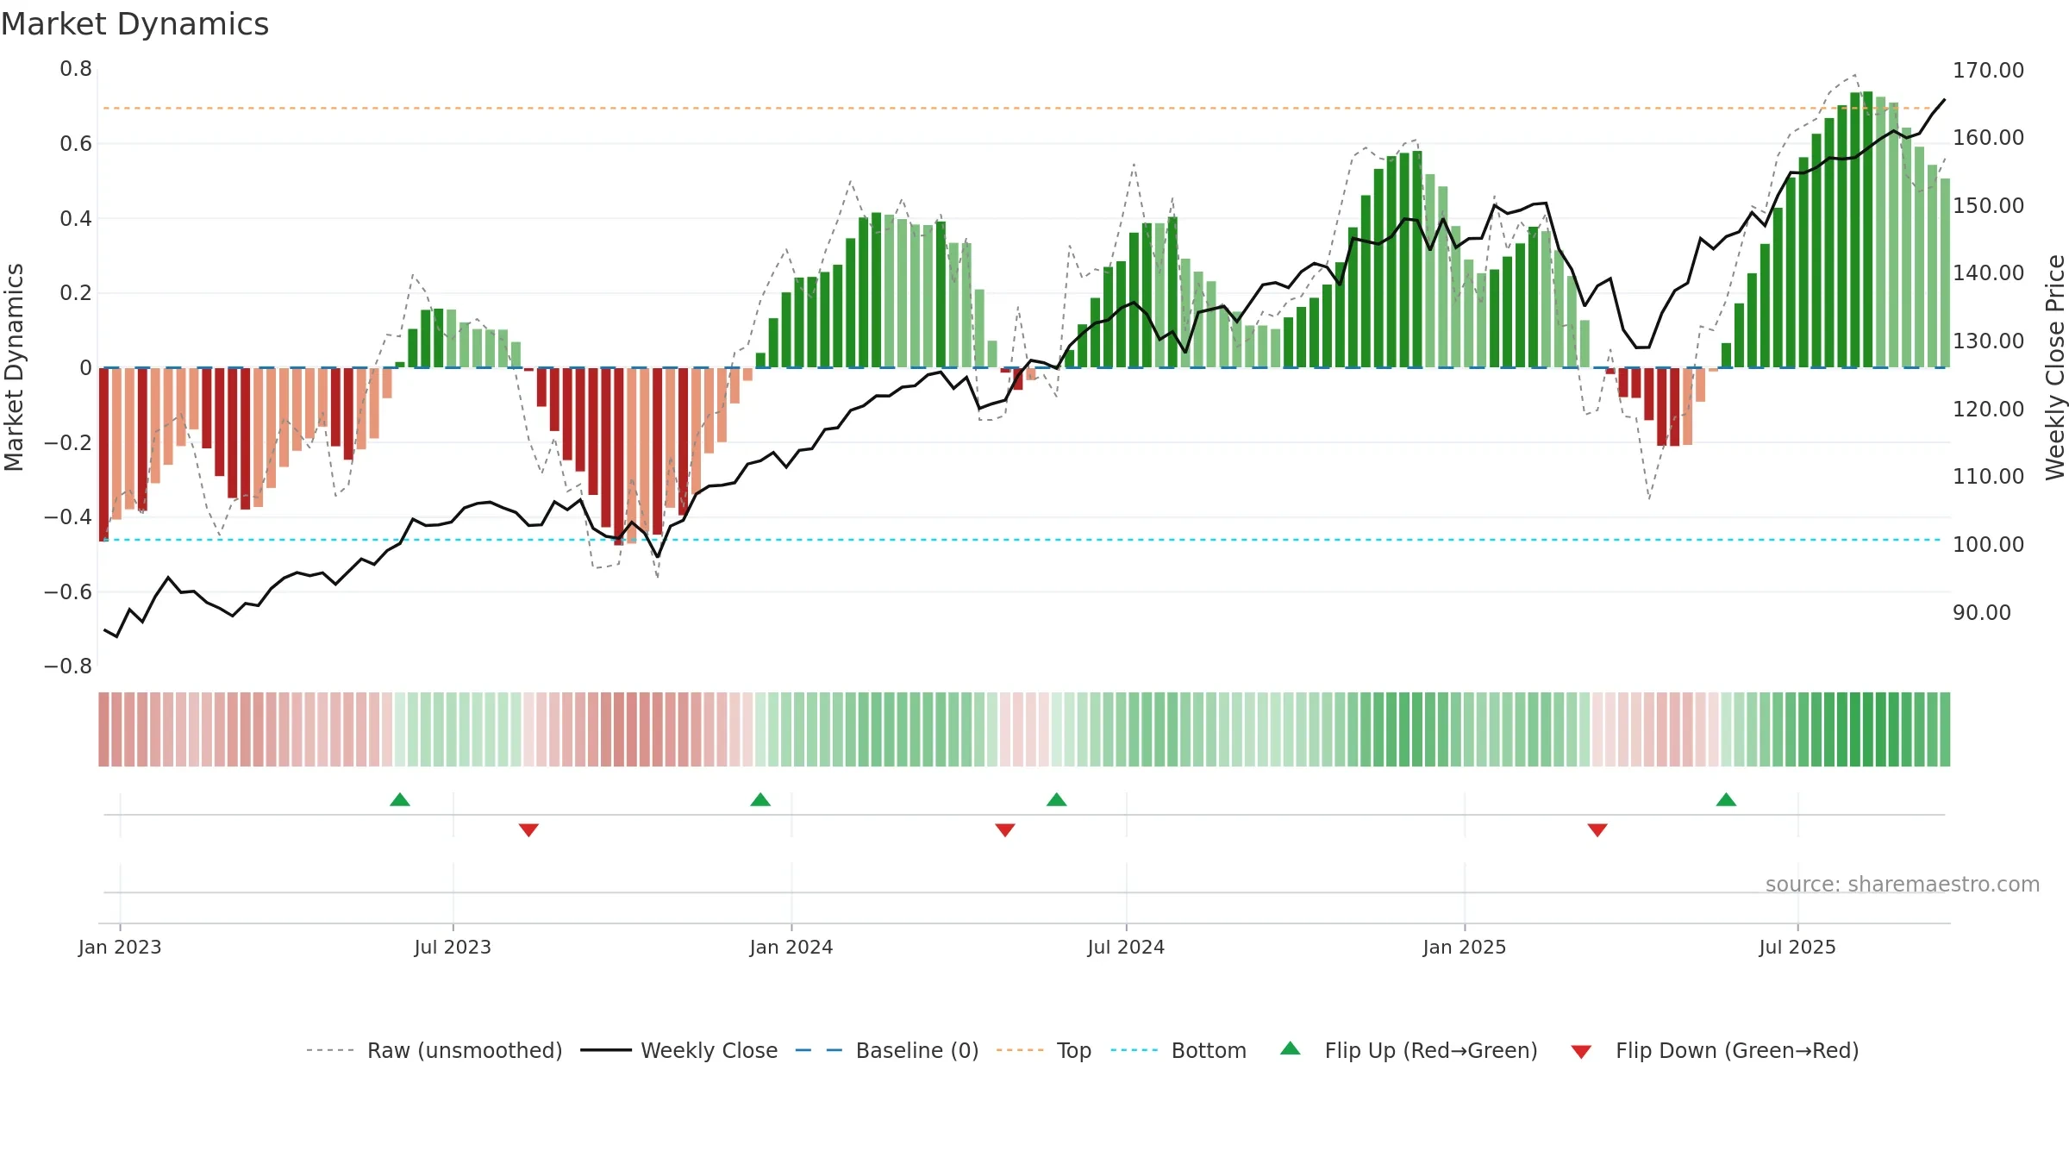The image size is (2069, 1164).
Task: Click the '−0.4' left axis tick label
Action: [x=68, y=517]
